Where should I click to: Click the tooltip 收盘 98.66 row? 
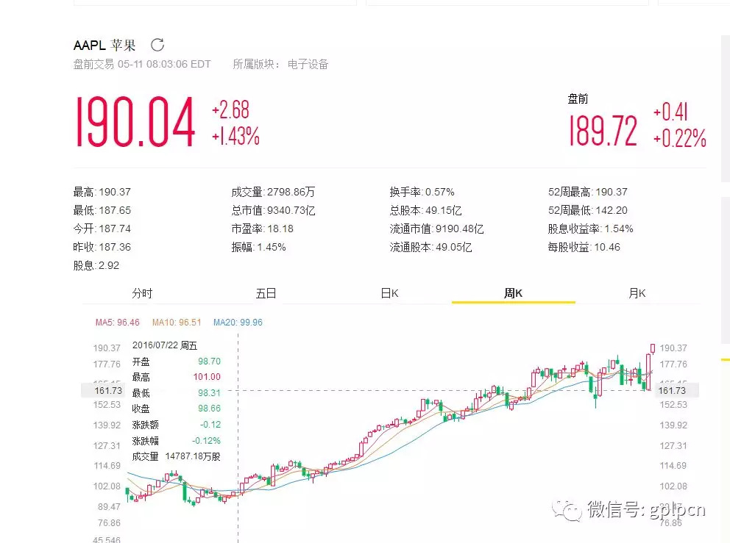coord(177,409)
